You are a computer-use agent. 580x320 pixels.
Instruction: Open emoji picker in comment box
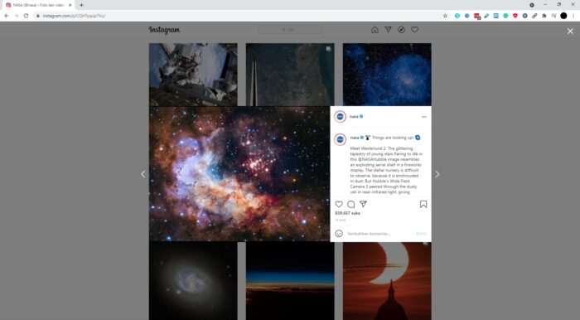pos(339,234)
